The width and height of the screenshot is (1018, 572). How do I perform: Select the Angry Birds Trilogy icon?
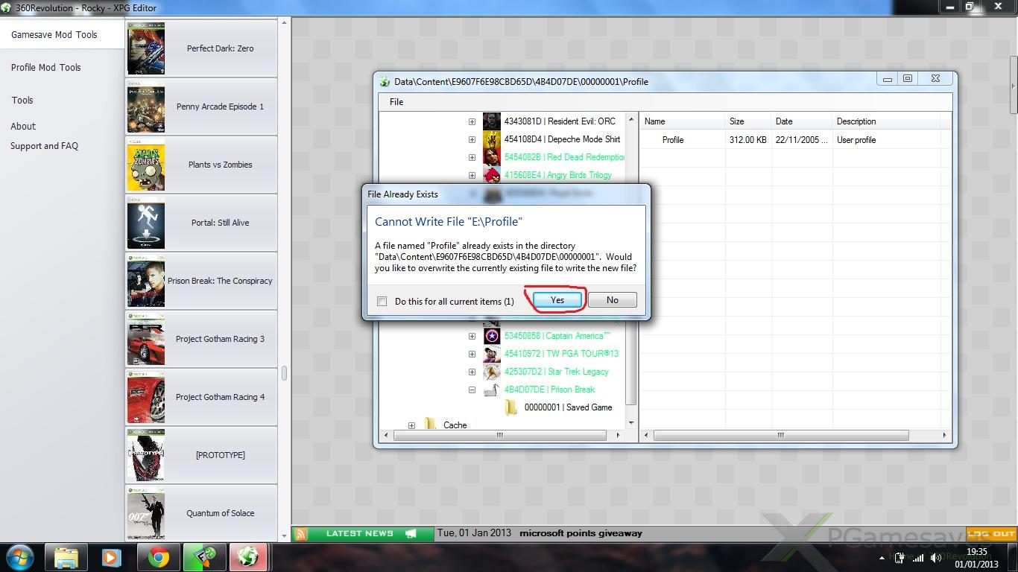491,175
